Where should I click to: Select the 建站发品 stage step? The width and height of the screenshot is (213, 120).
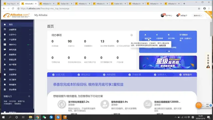[x=84, y=75]
